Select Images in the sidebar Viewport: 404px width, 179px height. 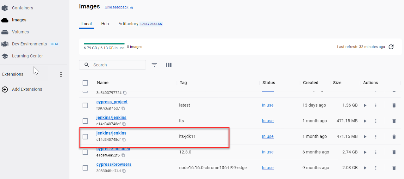(19, 20)
